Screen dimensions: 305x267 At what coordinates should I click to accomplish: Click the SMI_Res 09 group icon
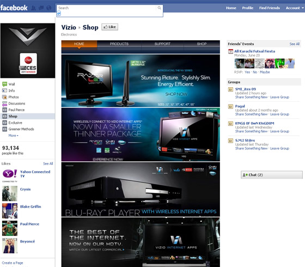click(x=230, y=89)
